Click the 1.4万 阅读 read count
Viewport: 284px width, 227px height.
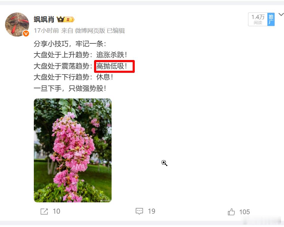(x=258, y=19)
